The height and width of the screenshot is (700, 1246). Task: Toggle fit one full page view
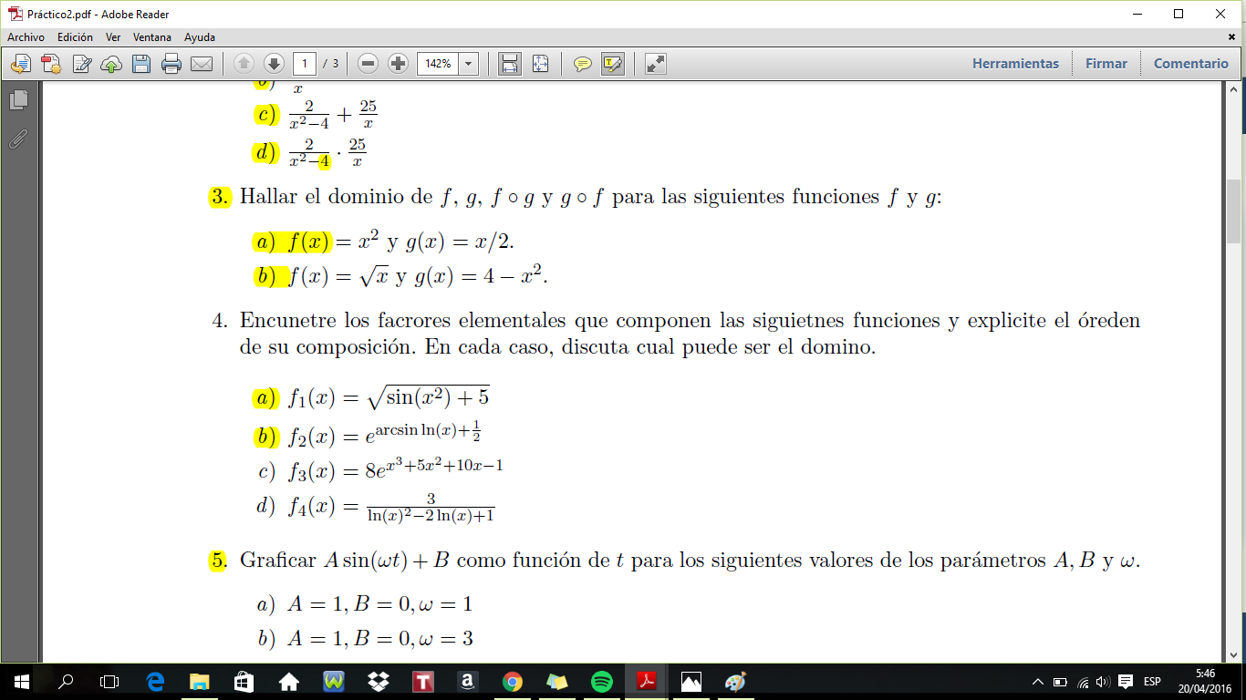coord(540,64)
